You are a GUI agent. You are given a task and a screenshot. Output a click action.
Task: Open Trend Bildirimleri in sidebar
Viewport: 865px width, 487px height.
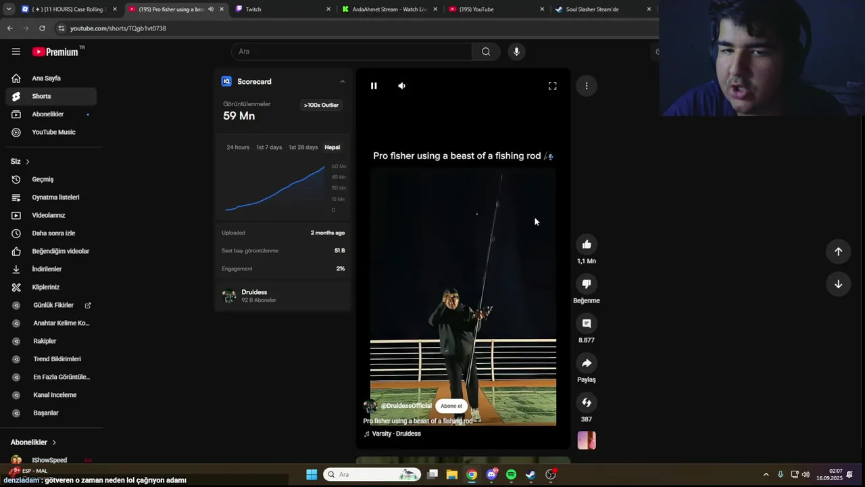pos(51,359)
